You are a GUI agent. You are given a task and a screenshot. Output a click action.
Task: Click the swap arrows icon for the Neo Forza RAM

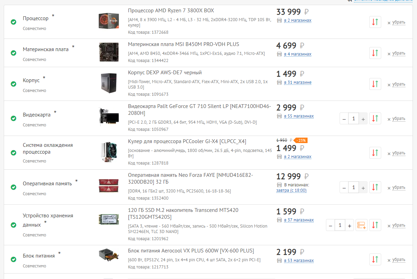(x=375, y=187)
